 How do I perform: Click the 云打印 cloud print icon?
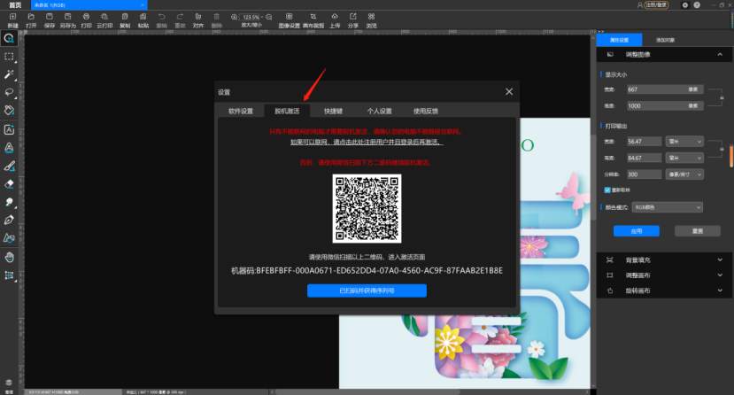104,17
